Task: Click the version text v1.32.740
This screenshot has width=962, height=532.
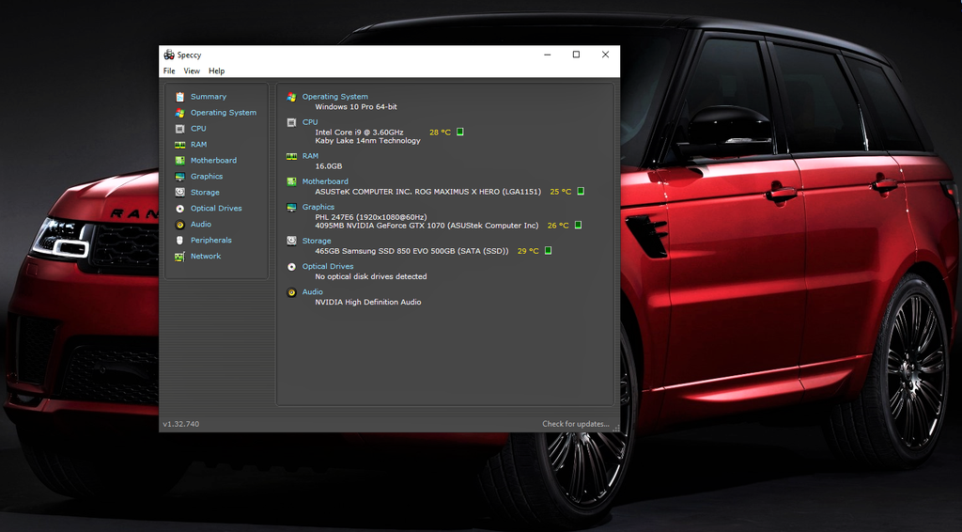Action: tap(181, 424)
